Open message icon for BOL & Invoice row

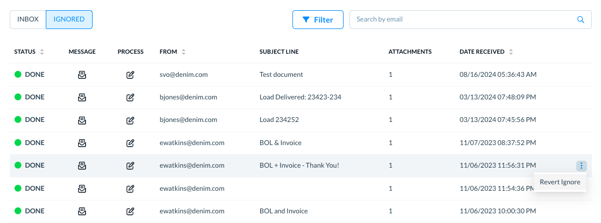[x=82, y=143]
